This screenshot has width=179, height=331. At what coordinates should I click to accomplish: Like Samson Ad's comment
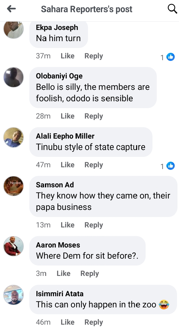click(x=68, y=225)
